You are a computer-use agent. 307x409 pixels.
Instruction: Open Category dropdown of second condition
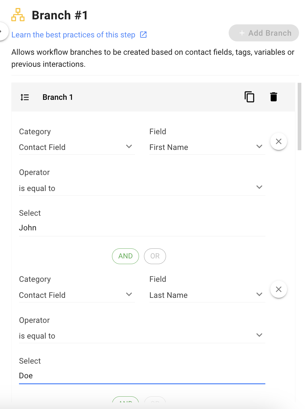pos(77,295)
